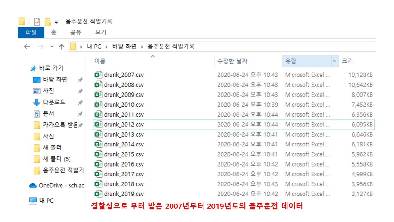
Task: Click the Excel icon of drunk_2009.csv
Action: (98, 94)
